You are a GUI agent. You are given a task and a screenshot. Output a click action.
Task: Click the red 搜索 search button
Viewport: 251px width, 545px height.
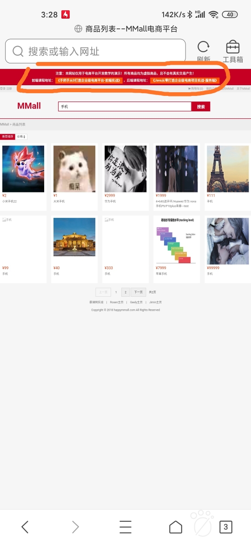201,107
